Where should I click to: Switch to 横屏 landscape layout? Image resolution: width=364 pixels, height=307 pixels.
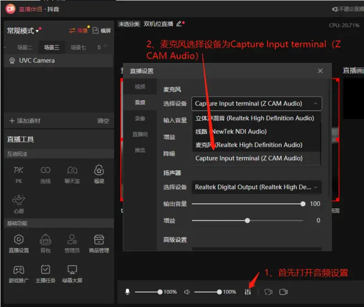(101, 30)
